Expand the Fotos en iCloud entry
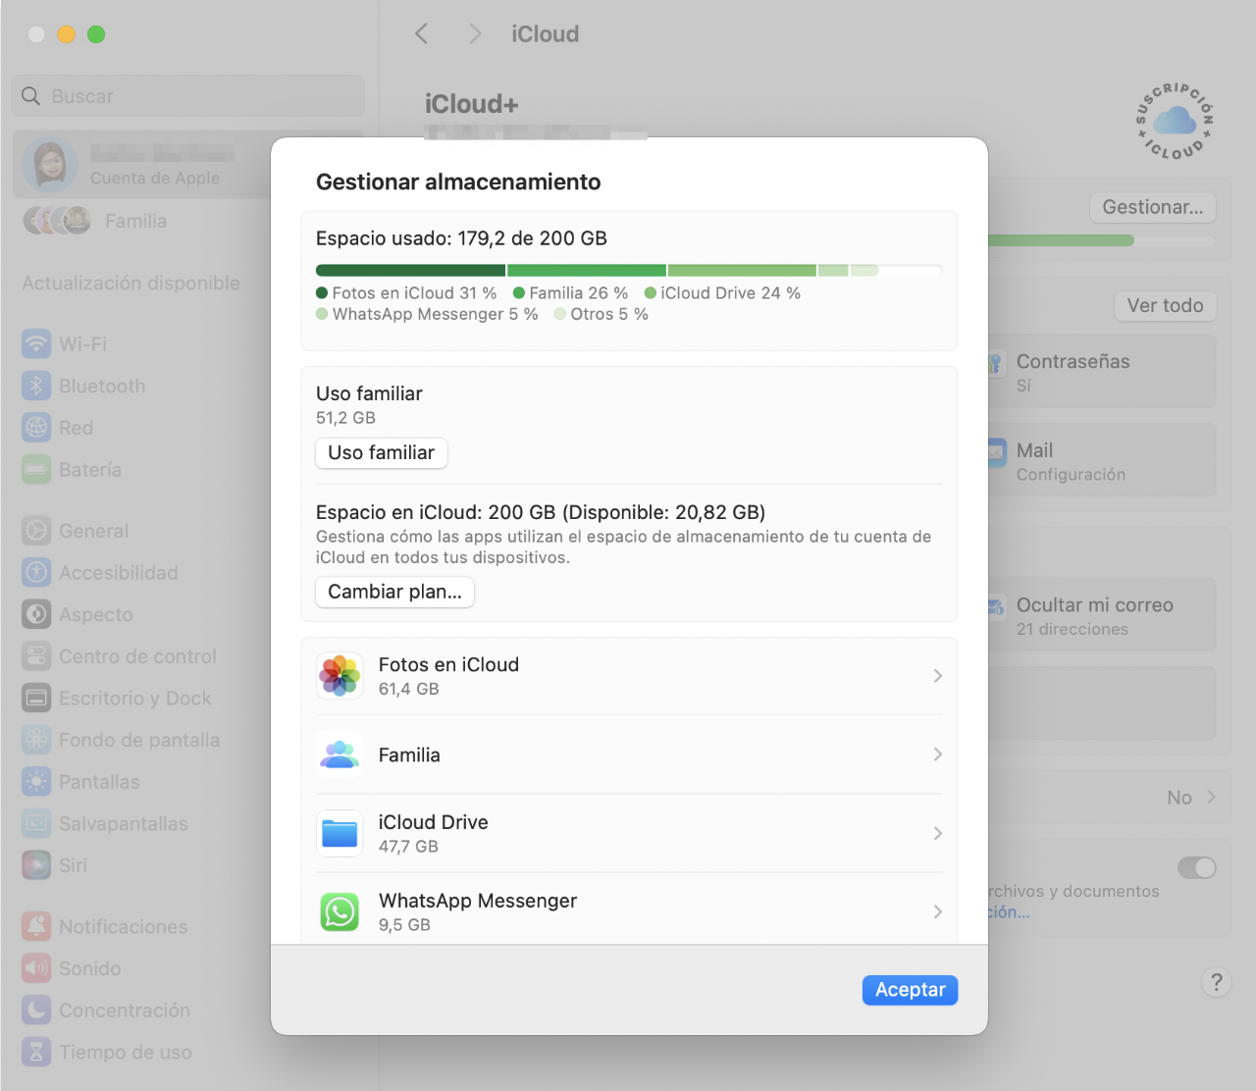 [937, 675]
